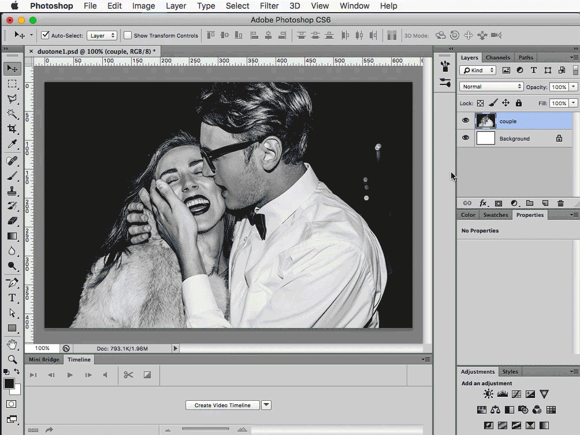Click the foreground color swatch
This screenshot has width=580, height=435.
(x=9, y=384)
